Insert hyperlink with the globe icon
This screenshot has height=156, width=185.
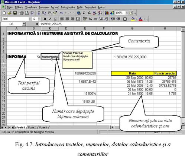tap(79, 13)
